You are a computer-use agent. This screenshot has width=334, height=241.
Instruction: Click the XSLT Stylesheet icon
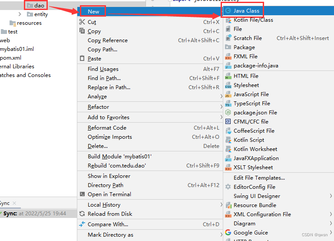pyautogui.click(x=228, y=167)
